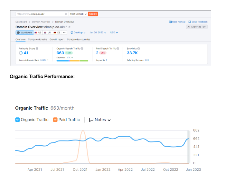
Task: Open the Root Domain dropdown
Action: point(78,14)
